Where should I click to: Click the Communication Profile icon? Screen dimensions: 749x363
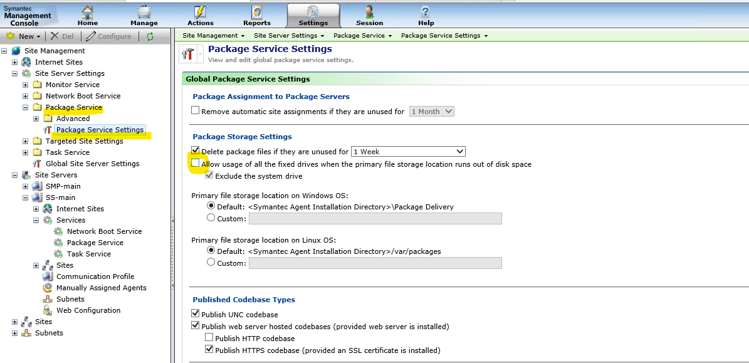point(47,276)
